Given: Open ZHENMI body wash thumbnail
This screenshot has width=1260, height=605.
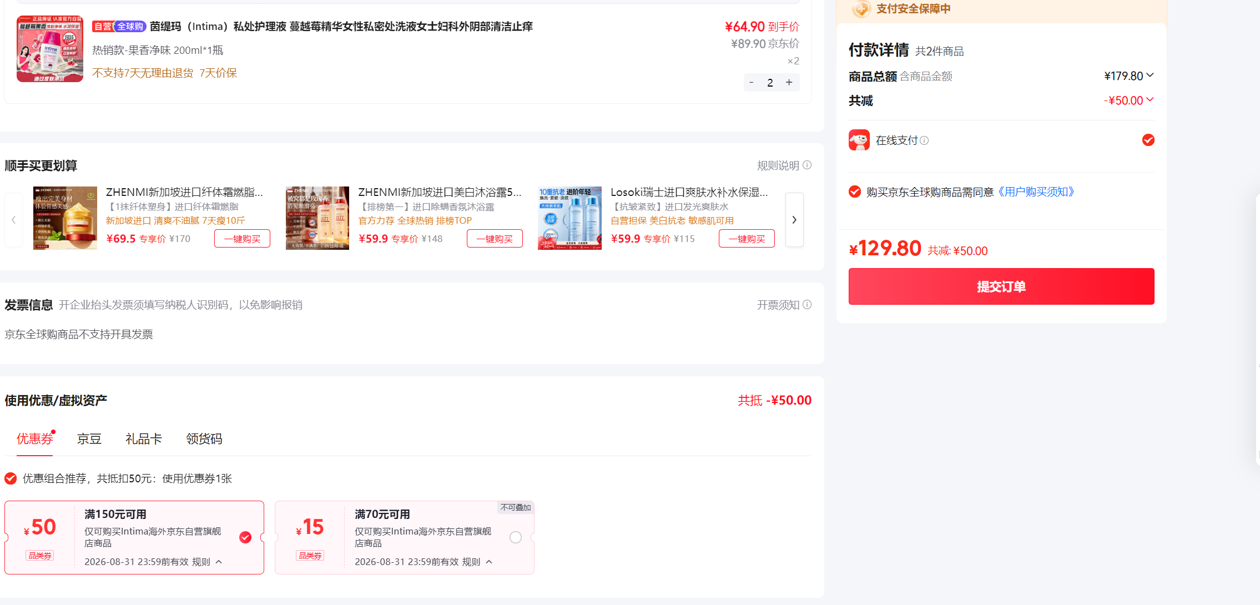Looking at the screenshot, I should click(317, 218).
